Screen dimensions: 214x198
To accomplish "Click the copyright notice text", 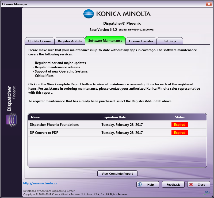I will tap(76, 194).
